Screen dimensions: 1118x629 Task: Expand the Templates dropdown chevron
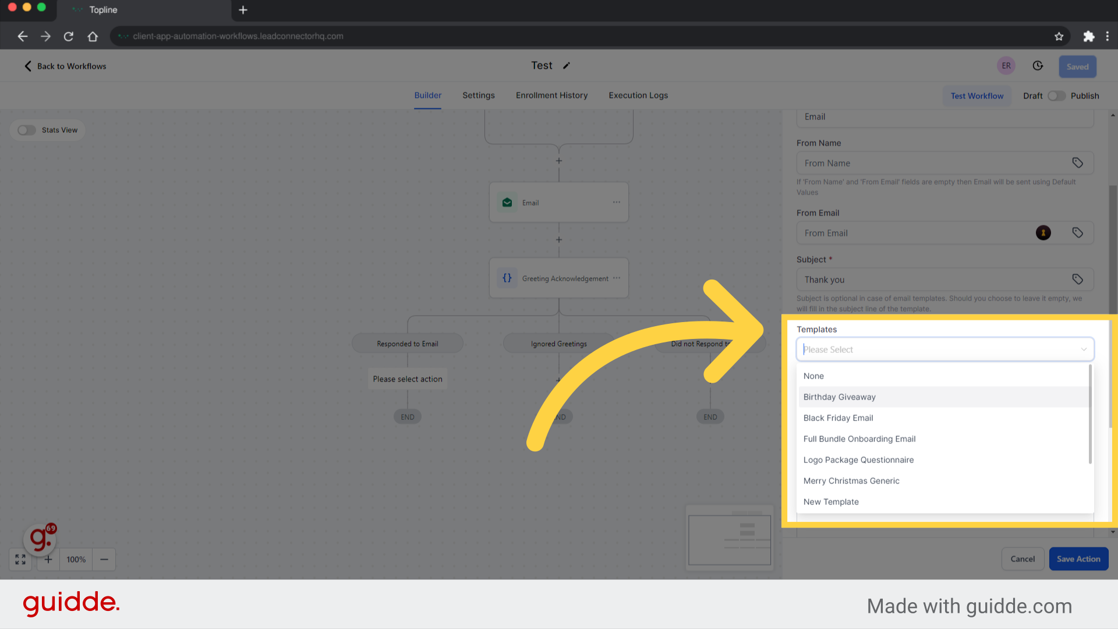1084,349
